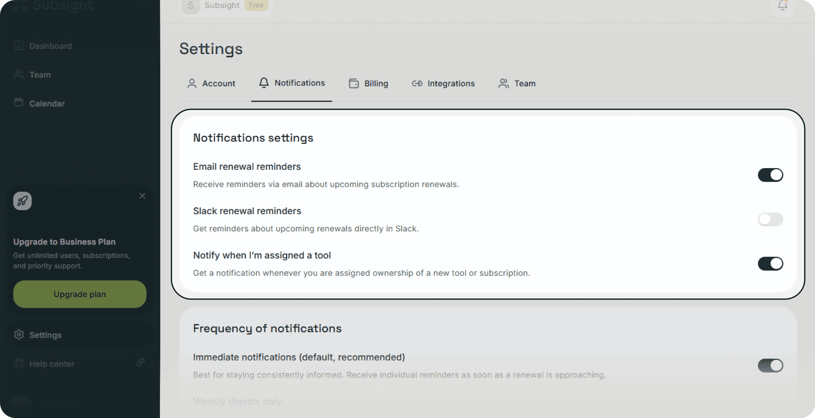Click the Settings page title
Image resolution: width=815 pixels, height=418 pixels.
coord(211,49)
